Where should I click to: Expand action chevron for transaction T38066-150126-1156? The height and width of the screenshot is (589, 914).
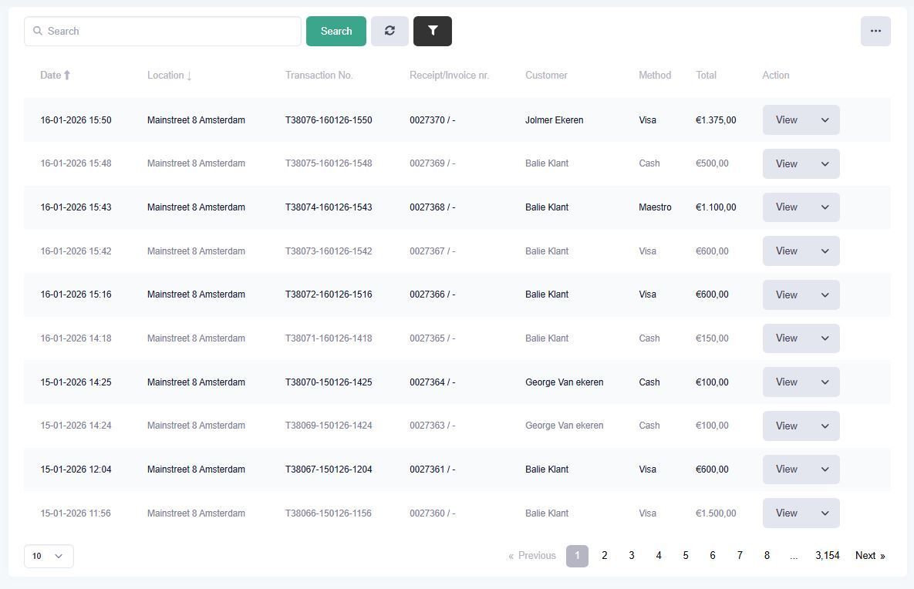[825, 513]
